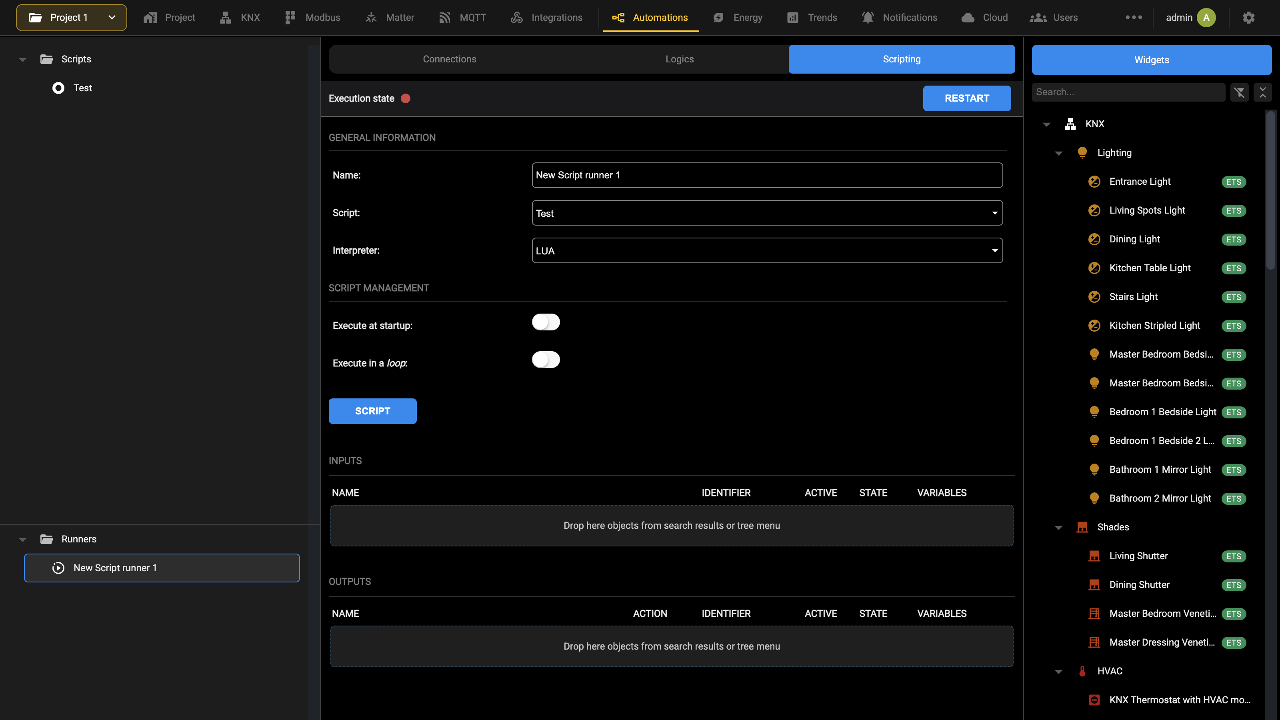This screenshot has width=1280, height=720.
Task: Click the KNX Thermostat icon
Action: 1094,700
